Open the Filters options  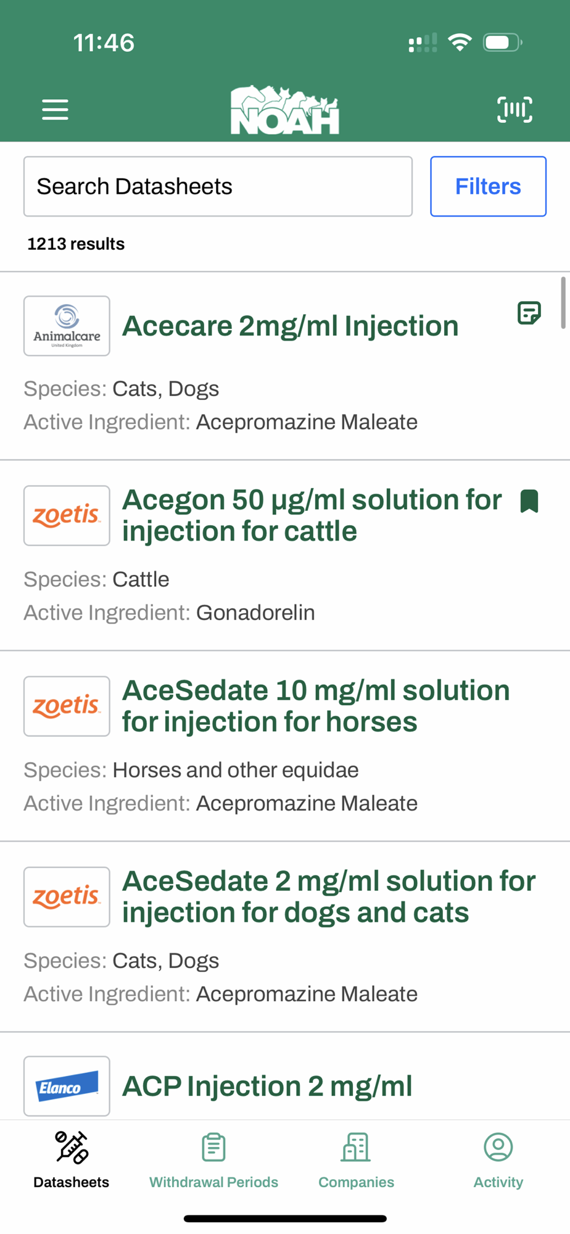tap(488, 186)
